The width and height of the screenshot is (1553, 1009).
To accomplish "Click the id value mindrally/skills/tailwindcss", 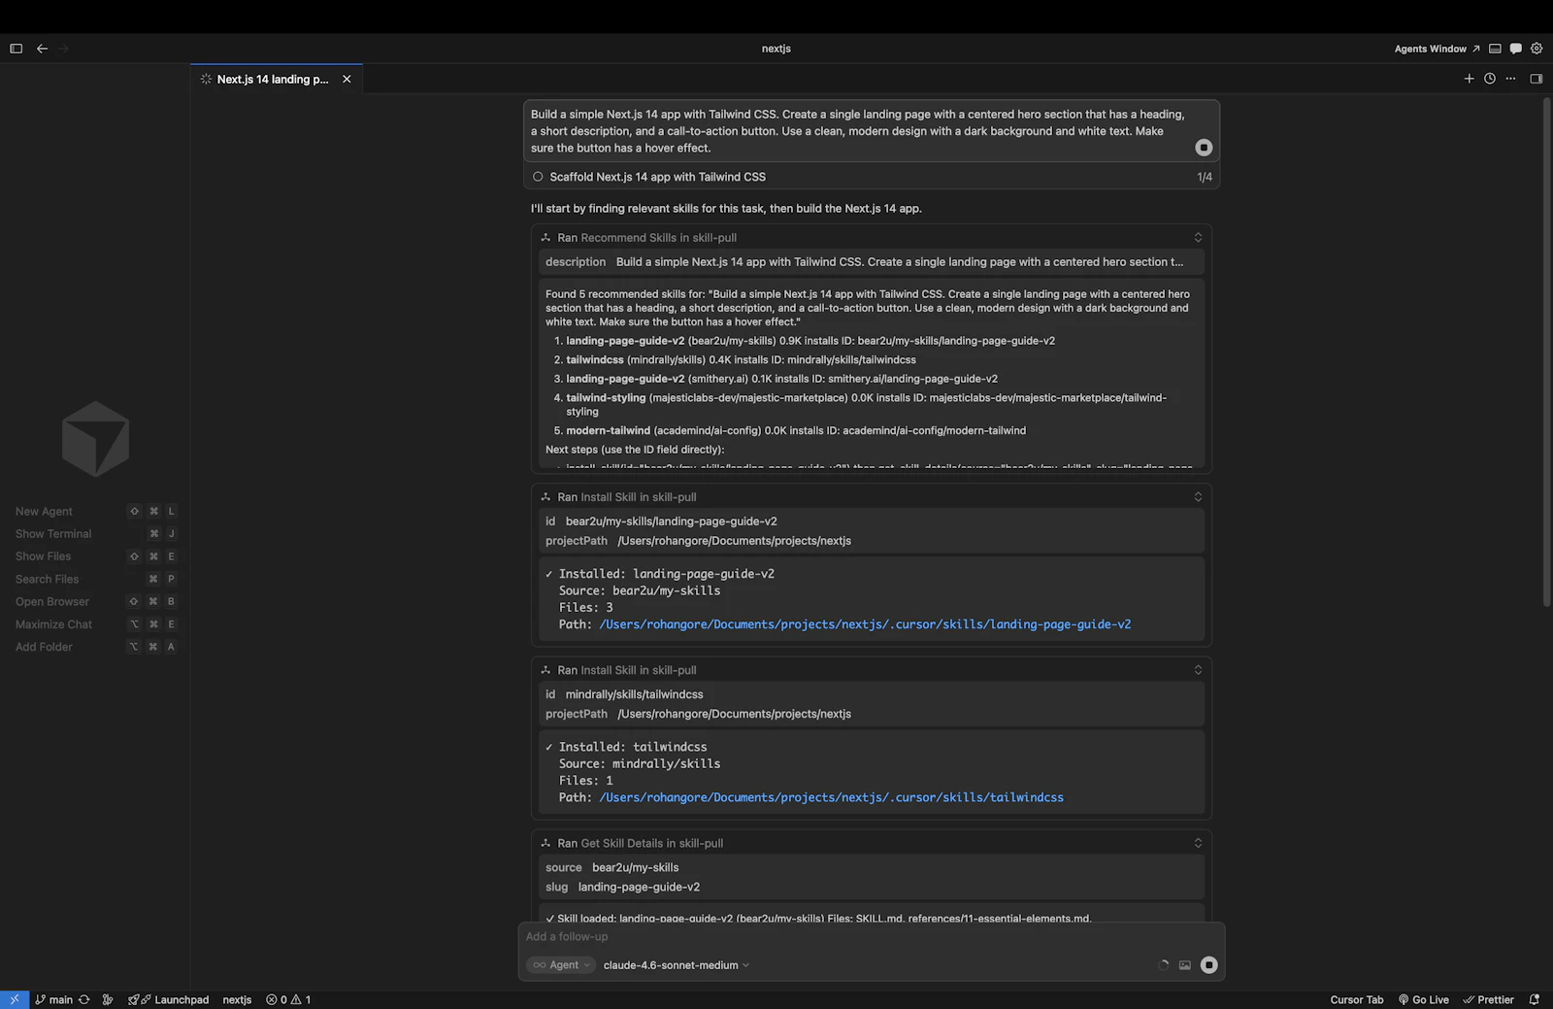I will click(x=634, y=694).
